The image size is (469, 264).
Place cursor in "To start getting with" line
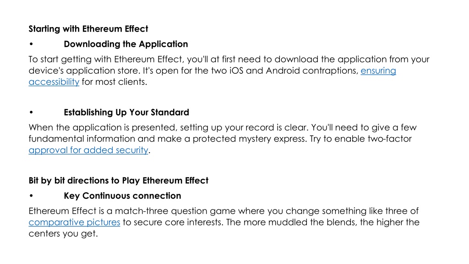point(229,59)
